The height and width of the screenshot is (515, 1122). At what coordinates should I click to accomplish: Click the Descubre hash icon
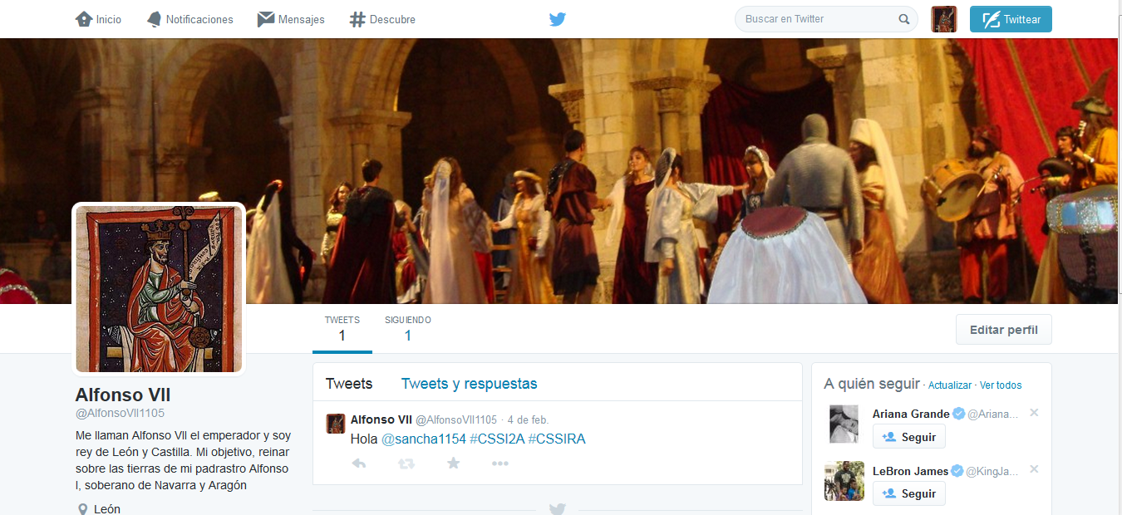click(357, 19)
